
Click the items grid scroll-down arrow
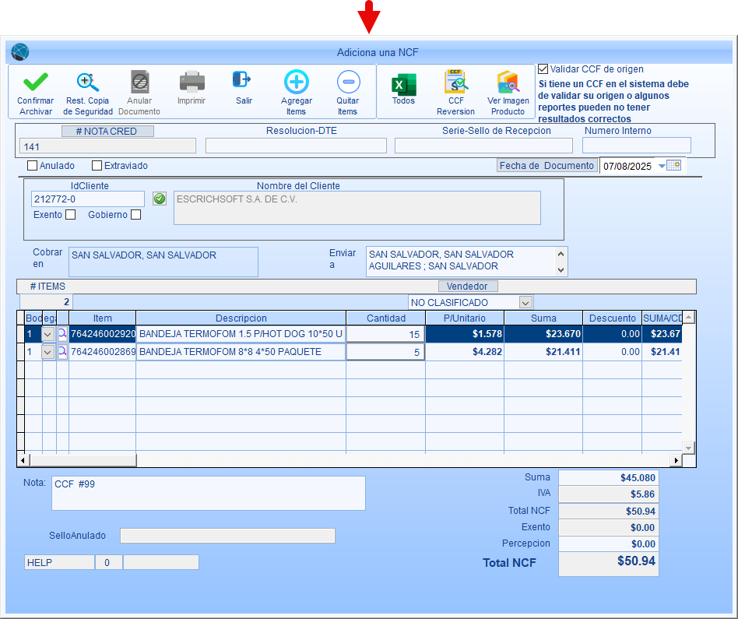tap(689, 448)
